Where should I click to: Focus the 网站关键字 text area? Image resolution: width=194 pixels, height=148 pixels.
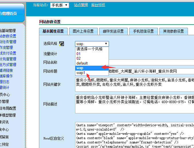tap(134, 85)
